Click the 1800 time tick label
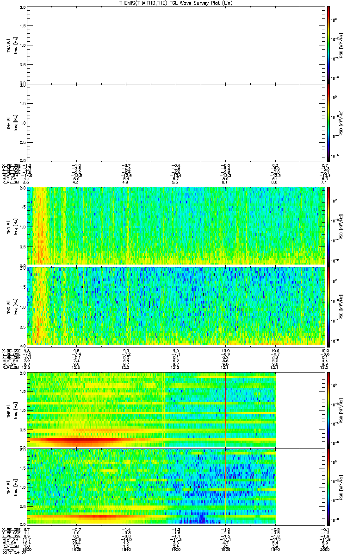Viewport: 347px width, 556px height. (27, 549)
